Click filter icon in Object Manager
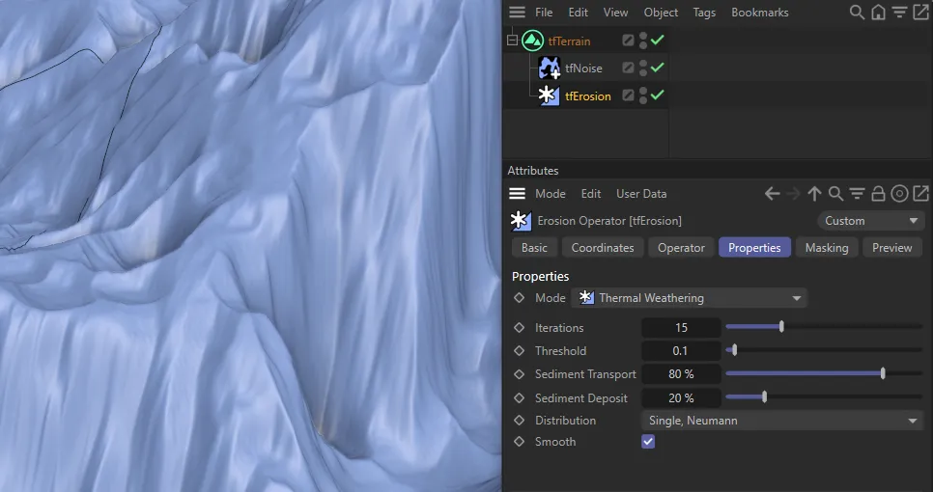Screen dimensions: 933x492 coord(900,12)
